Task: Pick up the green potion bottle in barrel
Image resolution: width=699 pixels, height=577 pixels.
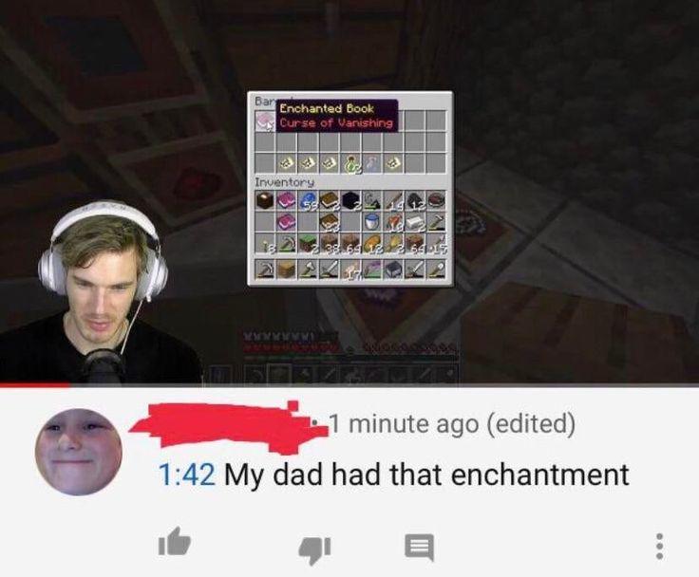Action: [350, 164]
